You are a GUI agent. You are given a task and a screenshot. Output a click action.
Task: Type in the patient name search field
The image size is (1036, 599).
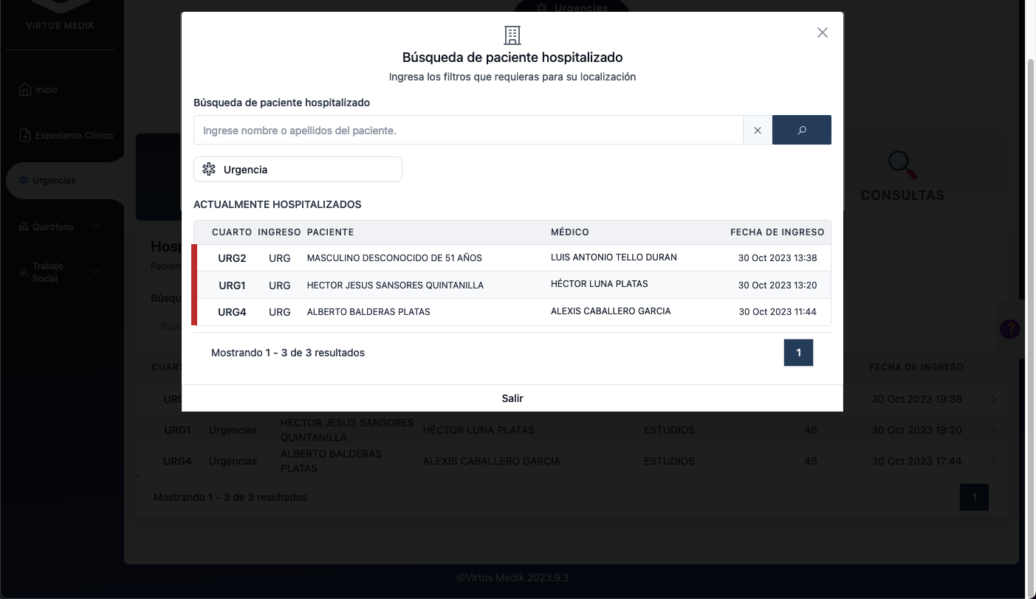[x=468, y=130]
